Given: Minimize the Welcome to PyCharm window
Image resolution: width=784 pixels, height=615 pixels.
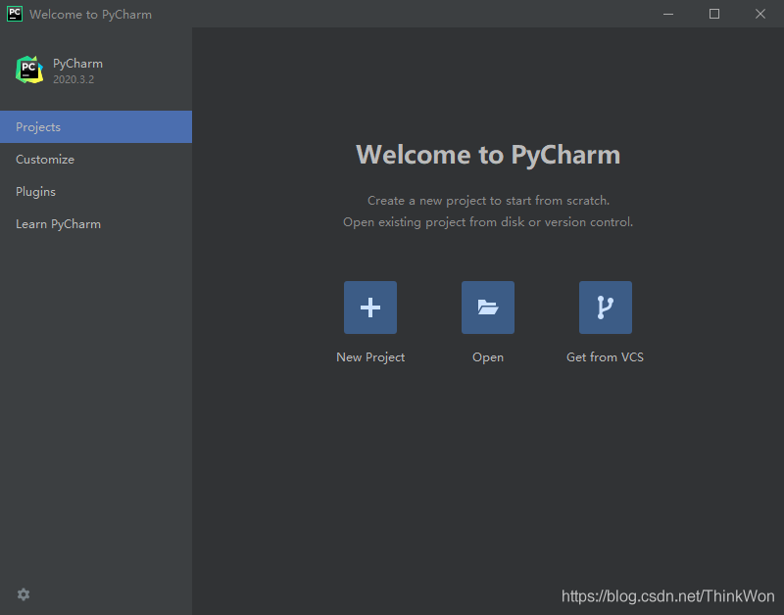Looking at the screenshot, I should pyautogui.click(x=668, y=14).
